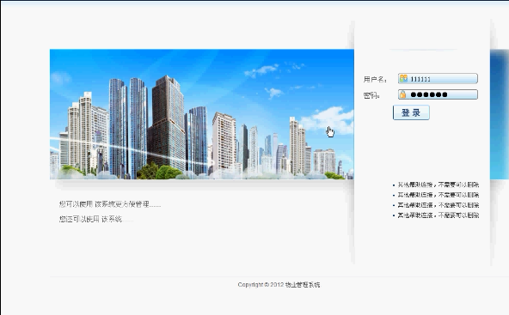Image resolution: width=509 pixels, height=315 pixels.
Task: Click the city skyline banner image
Action: pos(202,114)
